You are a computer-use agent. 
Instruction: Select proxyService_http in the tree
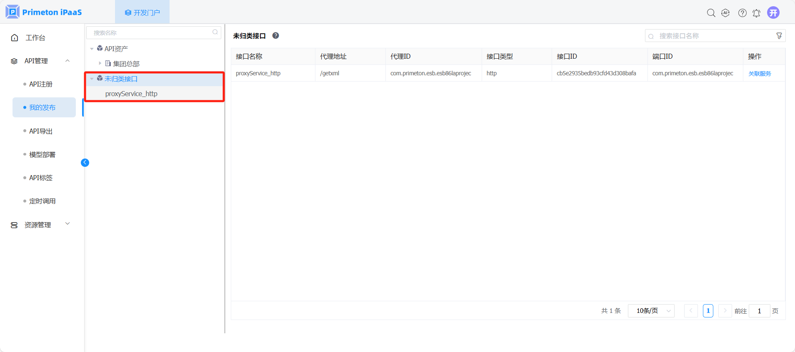click(x=131, y=94)
